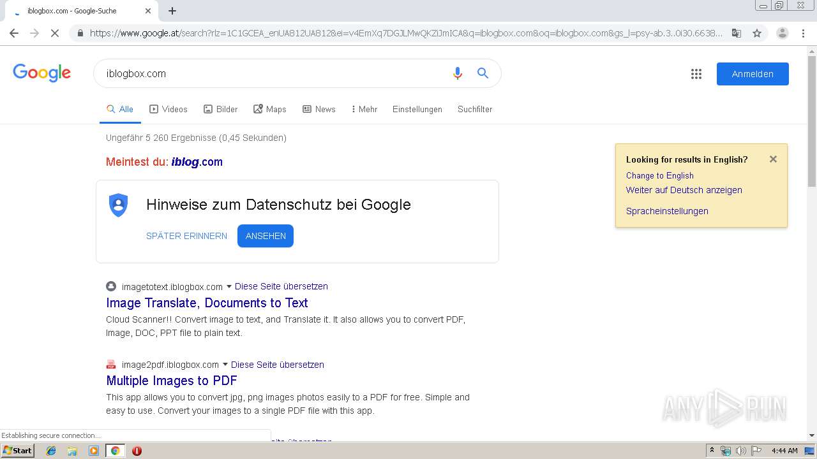Image resolution: width=817 pixels, height=459 pixels.
Task: Open Chrome three-dot menu
Action: point(802,33)
